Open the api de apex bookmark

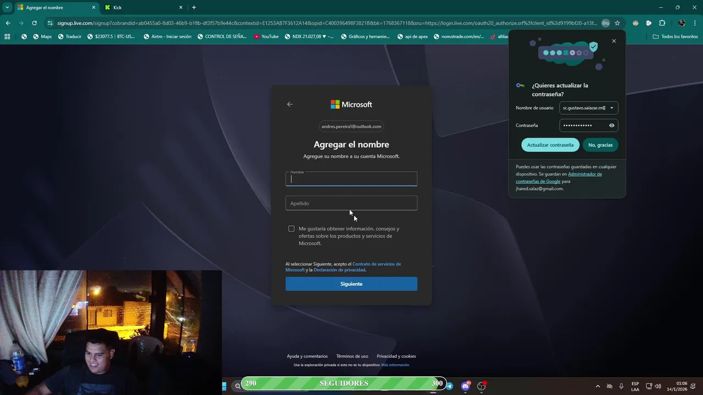point(412,37)
